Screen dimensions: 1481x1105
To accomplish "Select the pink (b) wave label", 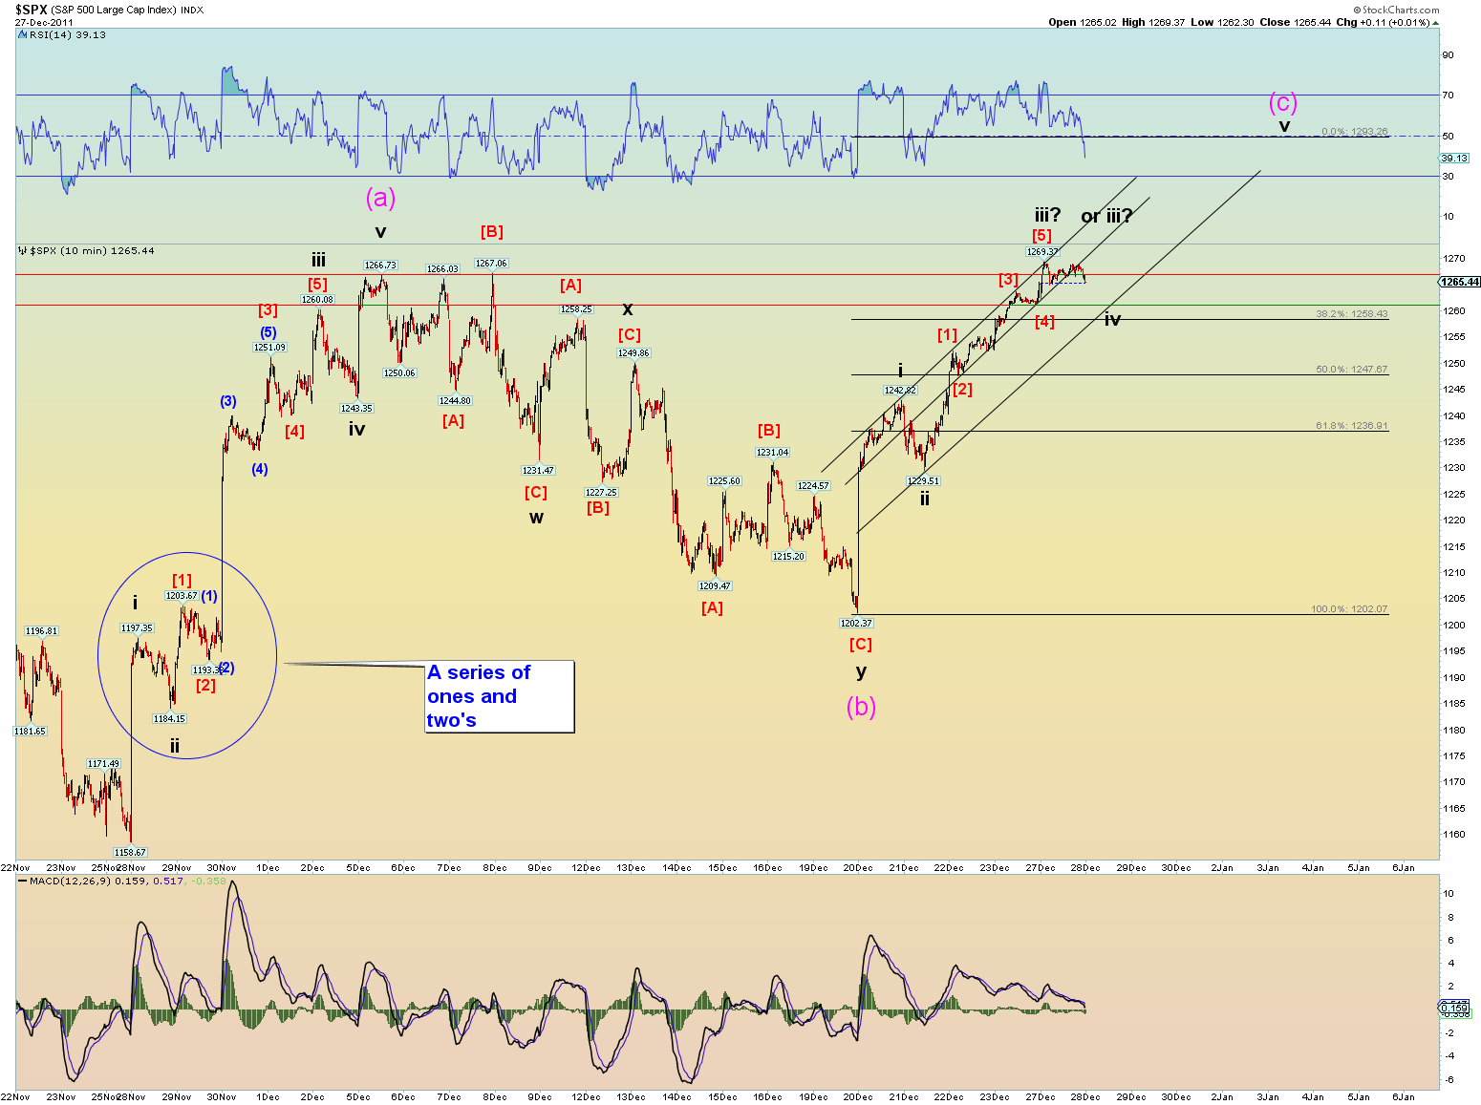I will (x=861, y=707).
